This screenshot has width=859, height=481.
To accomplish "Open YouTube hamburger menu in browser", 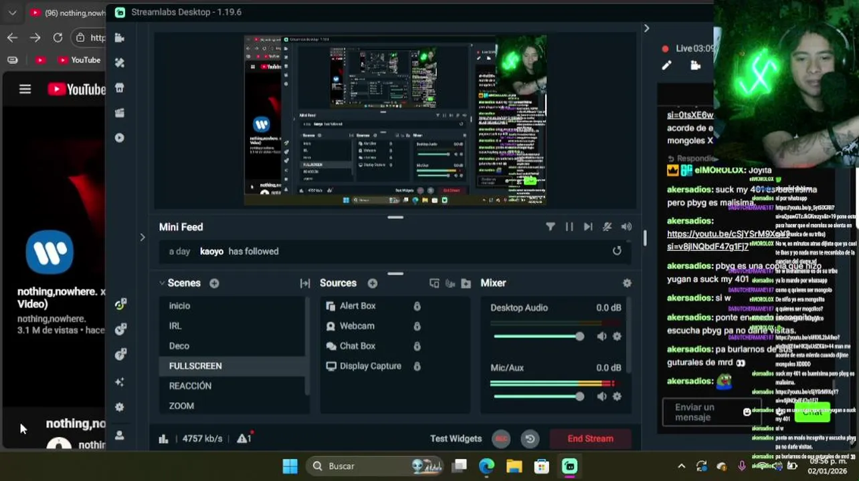I will point(25,89).
